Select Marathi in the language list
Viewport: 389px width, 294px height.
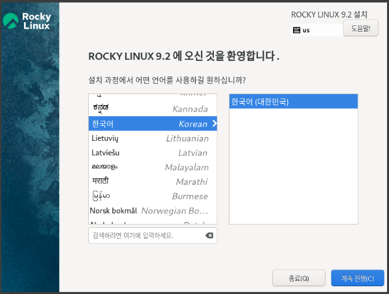152,182
